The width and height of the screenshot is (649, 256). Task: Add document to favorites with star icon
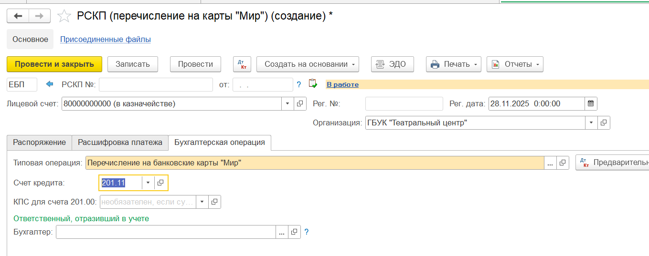[x=64, y=16]
